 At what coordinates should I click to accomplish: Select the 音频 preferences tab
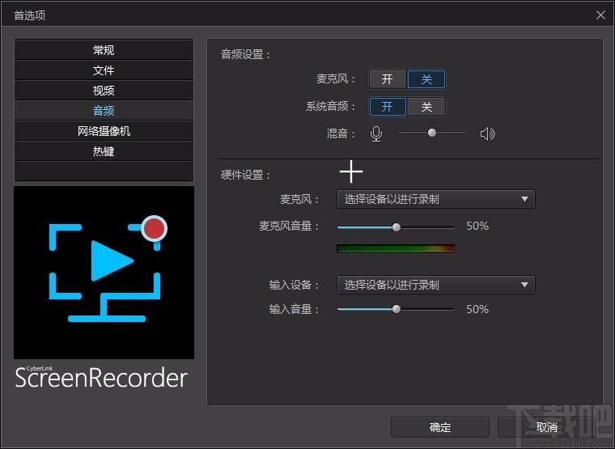tap(104, 111)
